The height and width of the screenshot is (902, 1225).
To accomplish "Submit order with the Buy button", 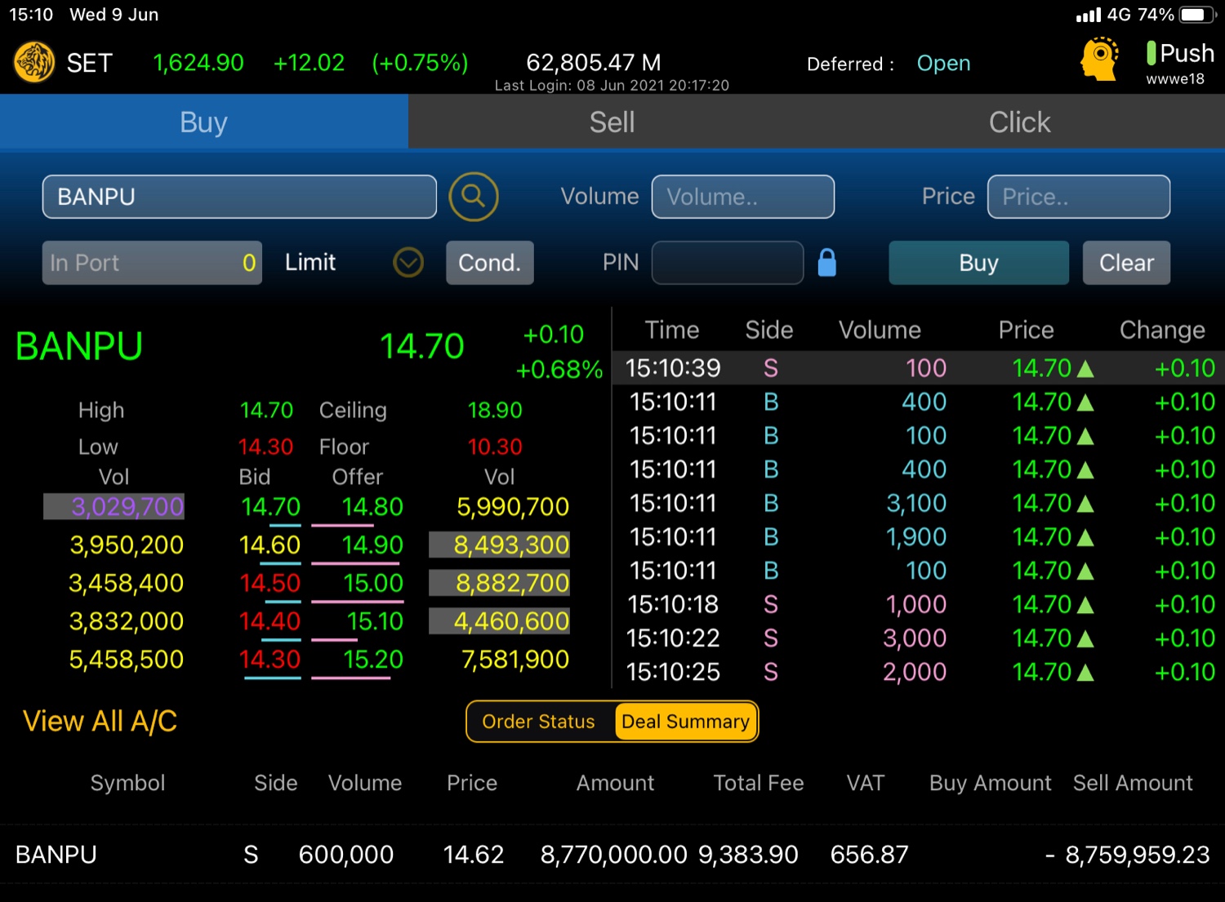I will (x=978, y=263).
